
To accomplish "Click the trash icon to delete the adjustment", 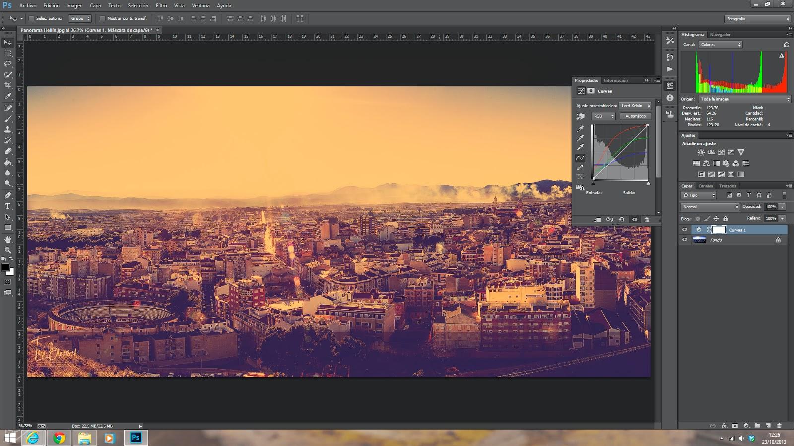I will [647, 220].
